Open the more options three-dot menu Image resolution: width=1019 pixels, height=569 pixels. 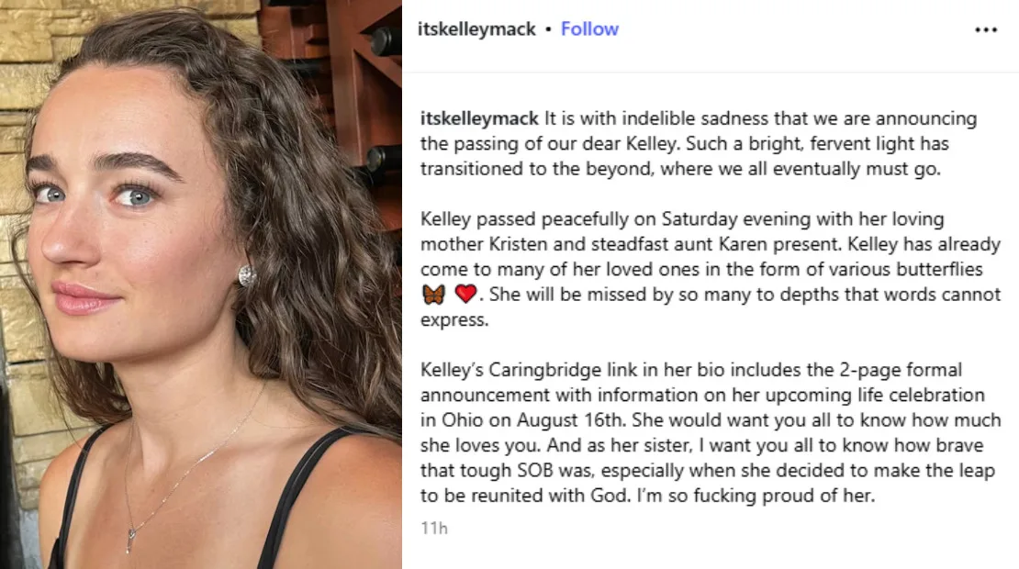(985, 29)
